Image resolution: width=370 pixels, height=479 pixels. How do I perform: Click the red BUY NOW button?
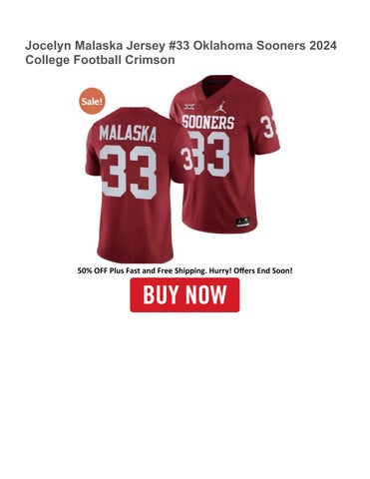(185, 295)
